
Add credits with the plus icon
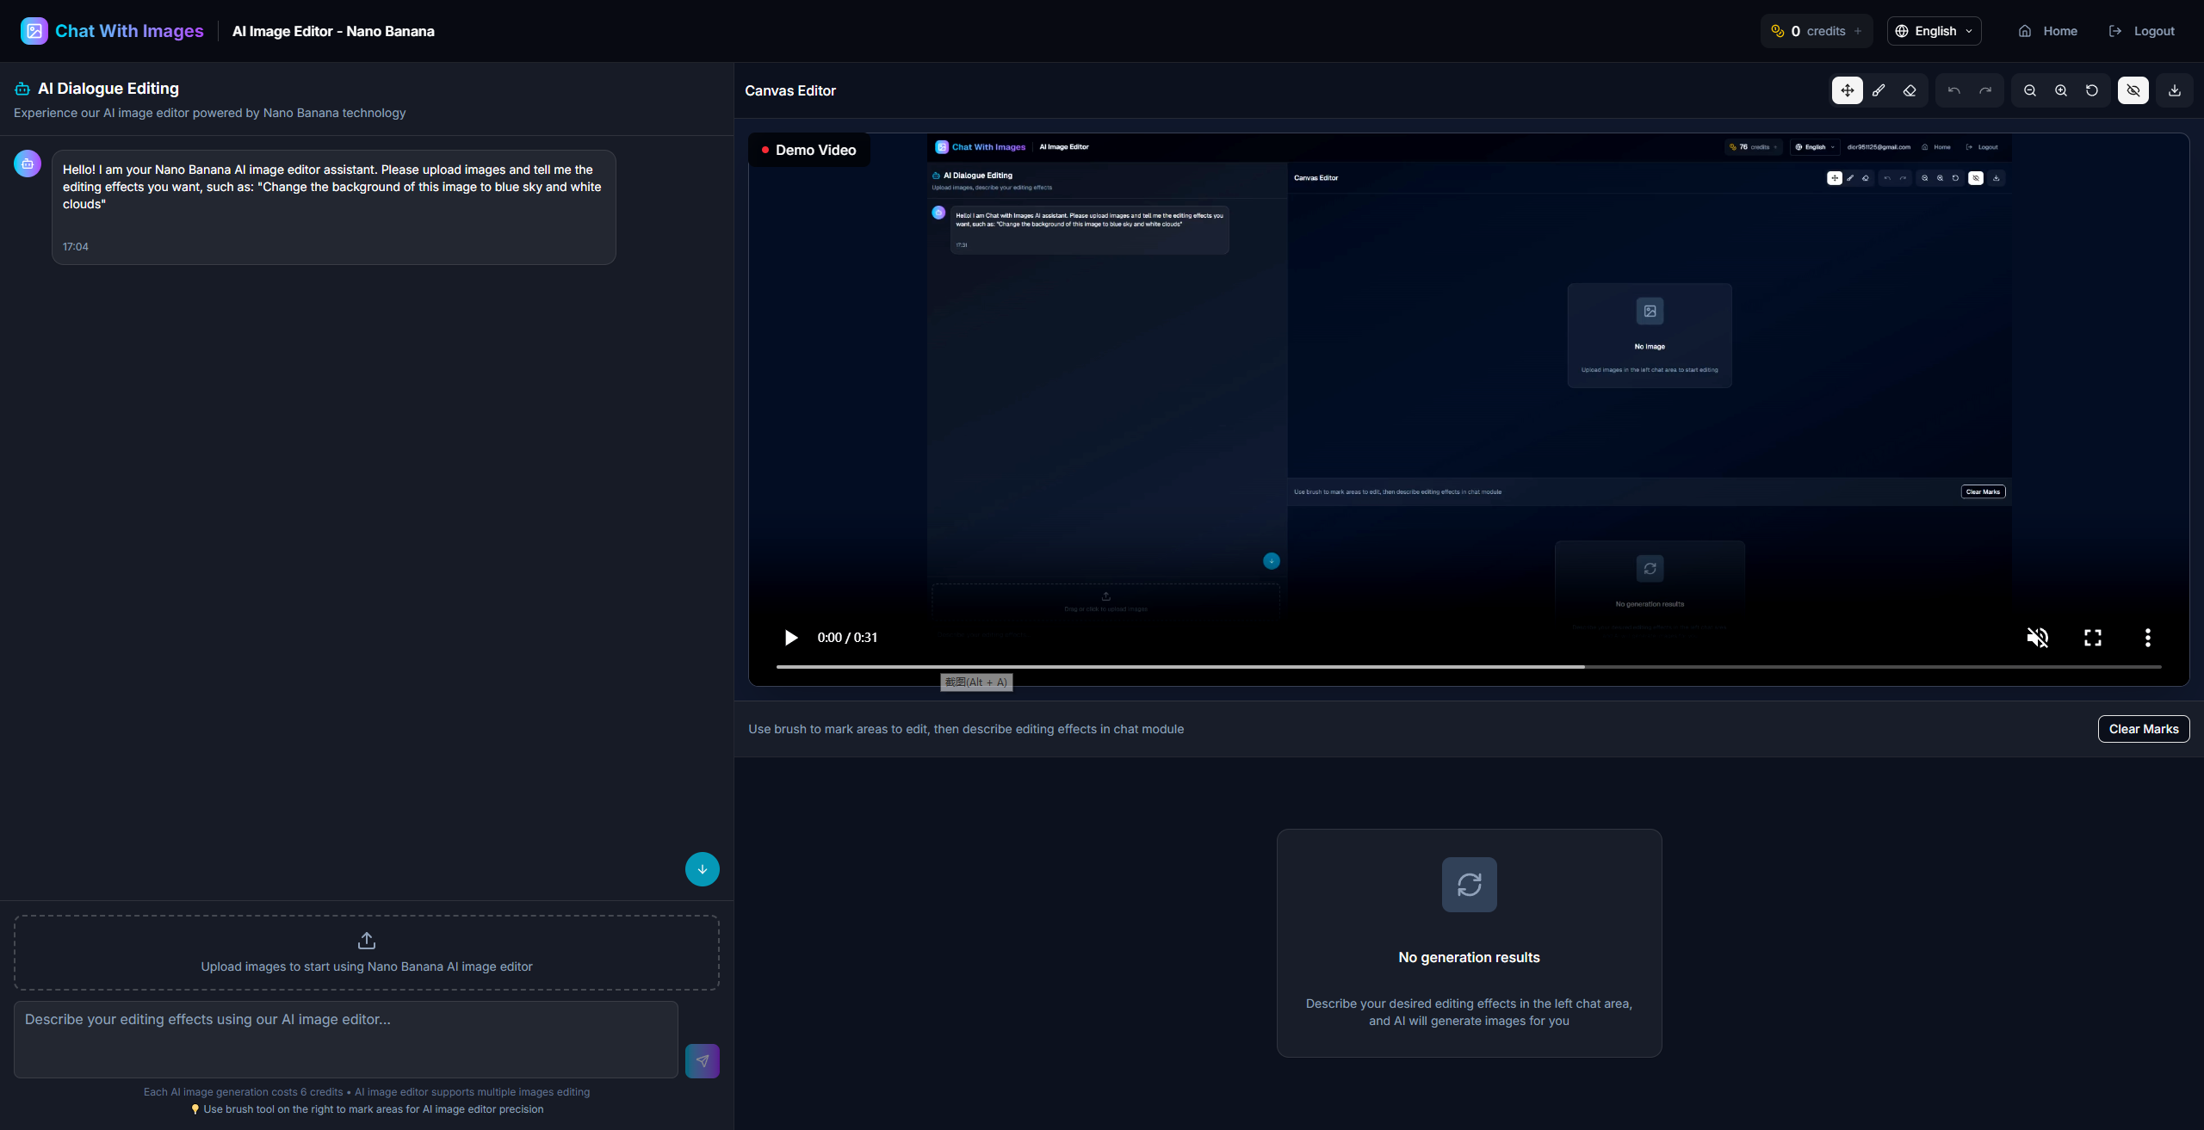point(1858,31)
